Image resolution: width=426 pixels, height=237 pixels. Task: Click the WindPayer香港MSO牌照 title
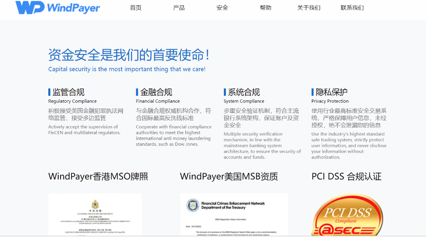(x=98, y=176)
